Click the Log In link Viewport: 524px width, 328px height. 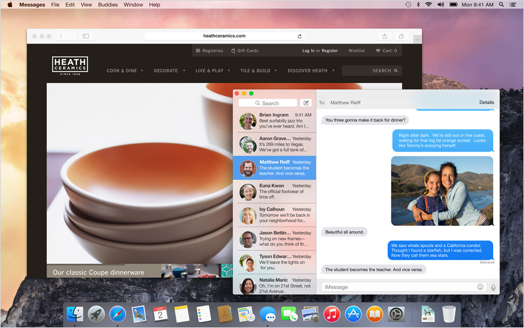click(308, 51)
